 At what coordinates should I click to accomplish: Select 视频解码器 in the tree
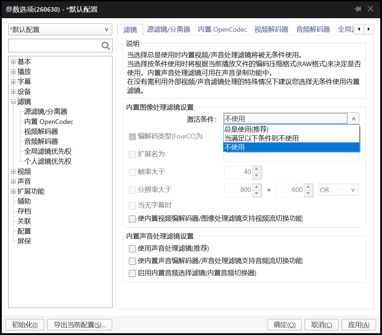(x=41, y=132)
